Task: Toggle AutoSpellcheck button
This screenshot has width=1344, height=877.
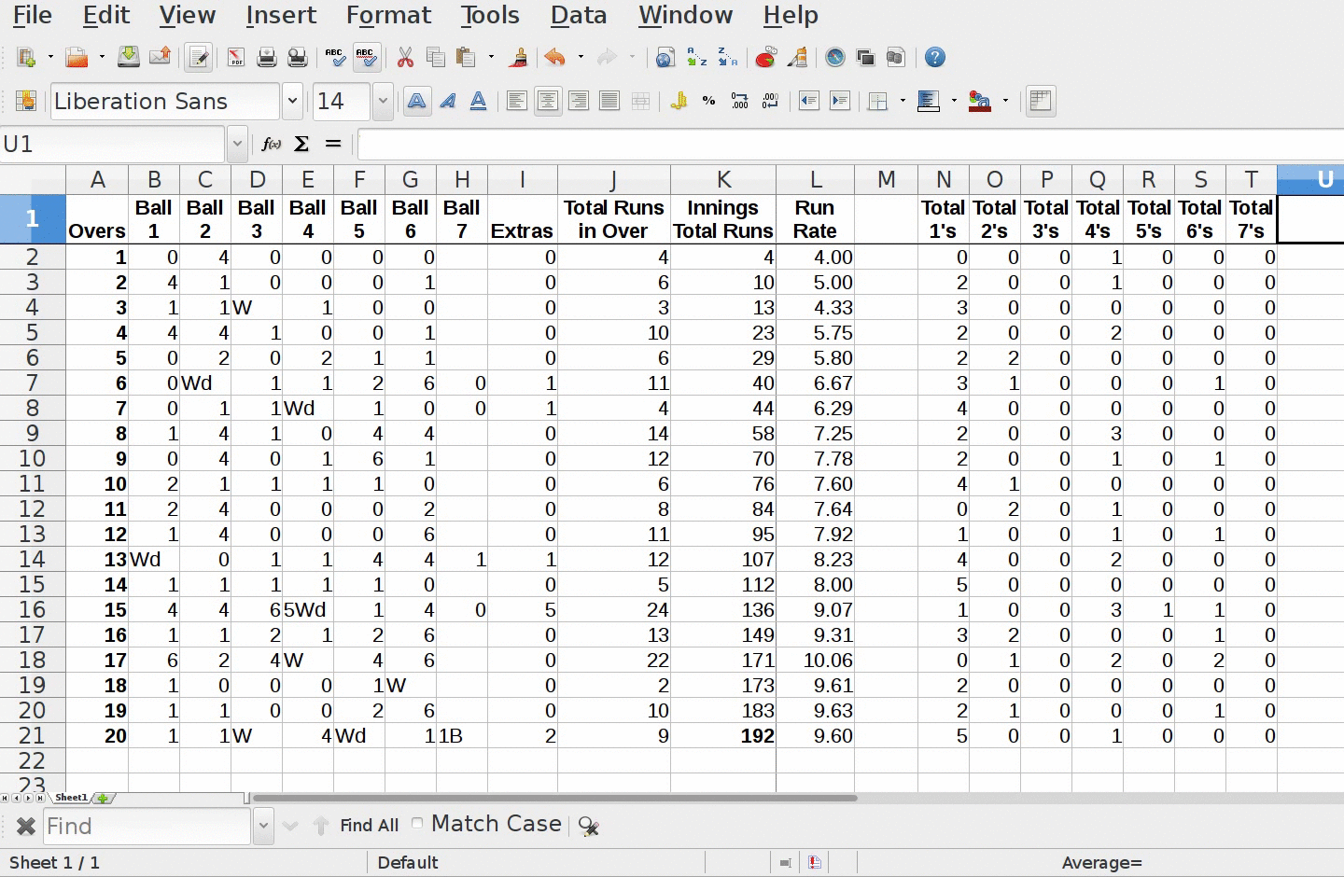Action: click(366, 58)
